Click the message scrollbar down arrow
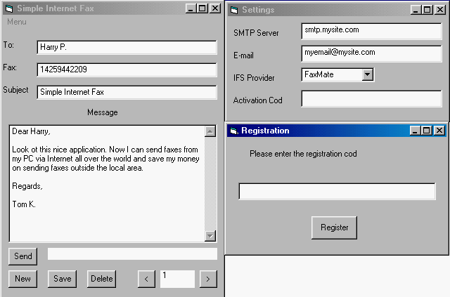Viewport: 450px width, 297px height. pos(210,236)
